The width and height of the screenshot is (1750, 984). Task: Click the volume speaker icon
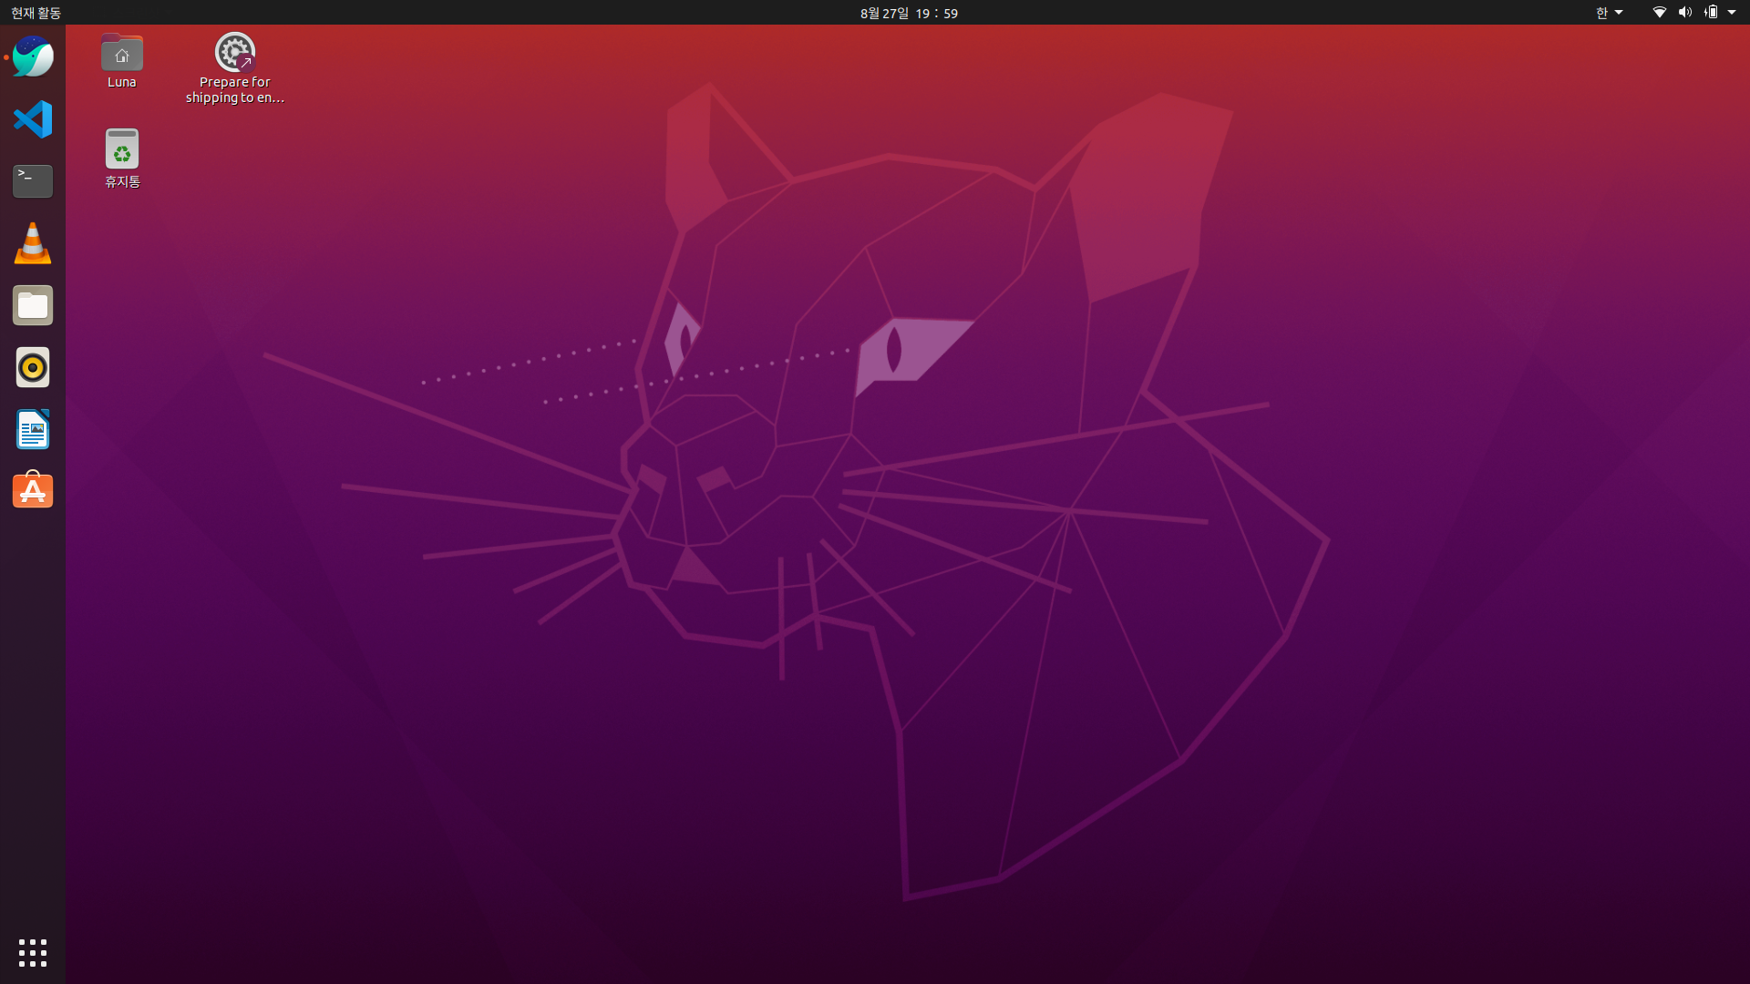(1684, 13)
